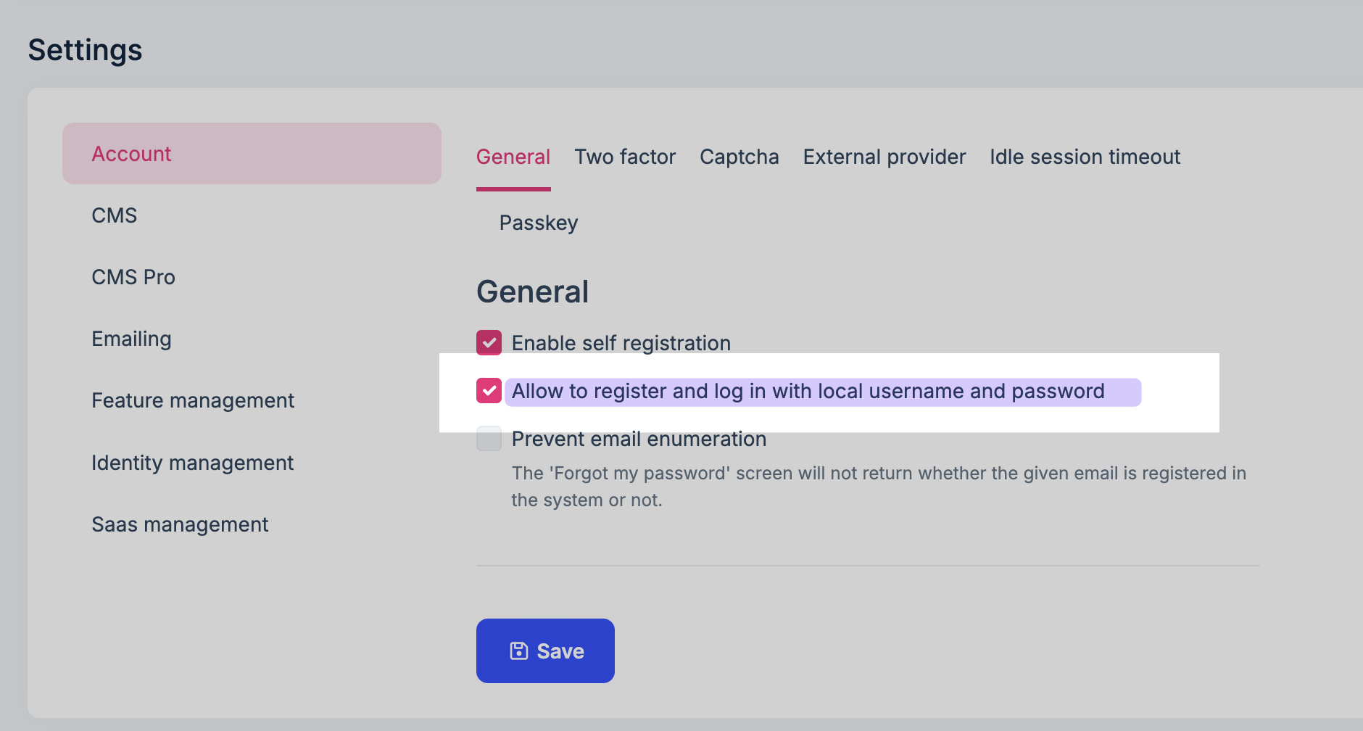Viewport: 1363px width, 731px height.
Task: Switch to the Two factor tab
Action: pyautogui.click(x=625, y=157)
